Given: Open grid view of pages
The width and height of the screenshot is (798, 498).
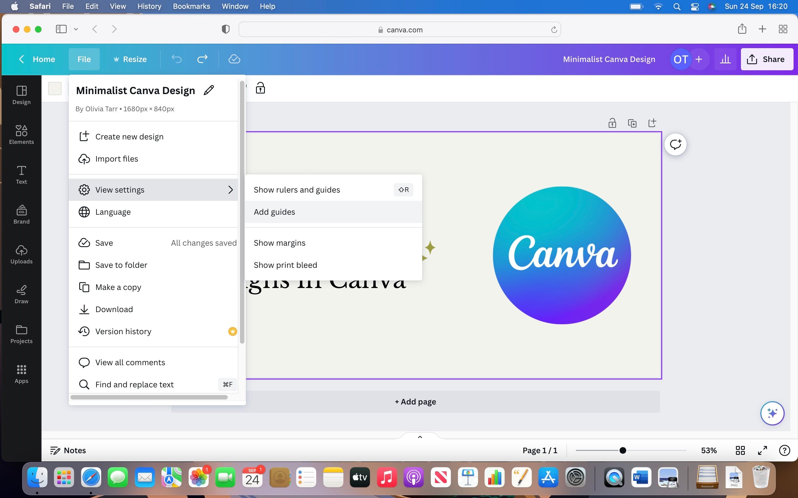Looking at the screenshot, I should 740,450.
